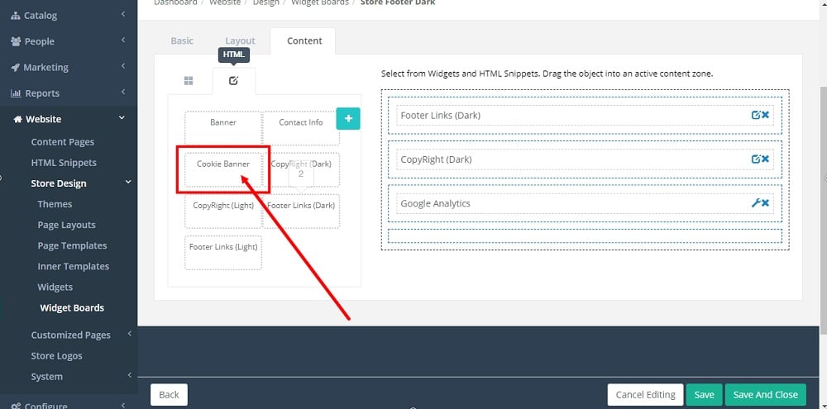Click the Marketing rocket icon
Image resolution: width=827 pixels, height=409 pixels.
15,68
